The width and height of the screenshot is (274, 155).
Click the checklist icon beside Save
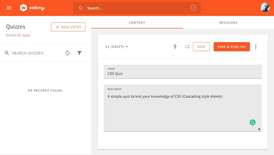(x=187, y=47)
